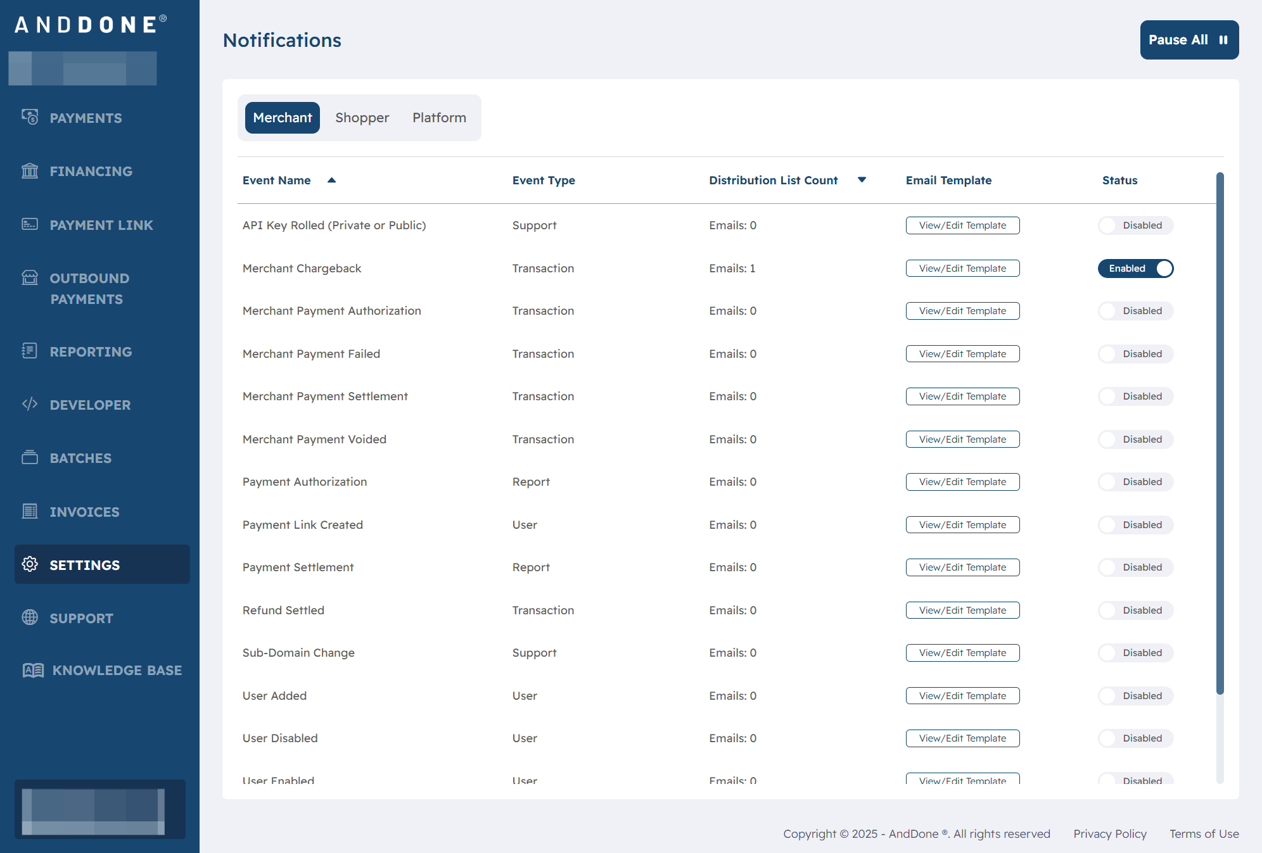Image resolution: width=1262 pixels, height=853 pixels.
Task: Click the Payment Link sidebar icon
Action: click(x=30, y=224)
